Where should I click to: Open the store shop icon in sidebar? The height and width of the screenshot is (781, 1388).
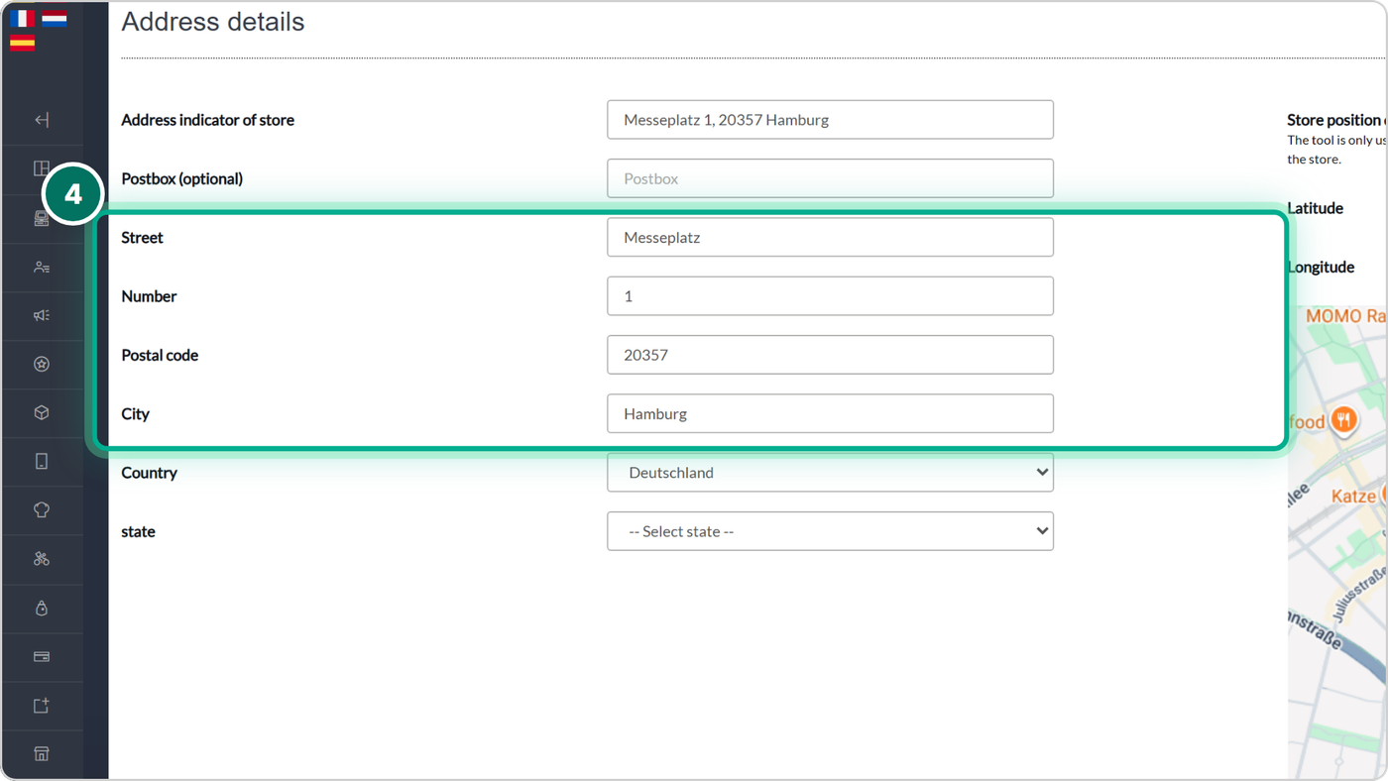[42, 754]
